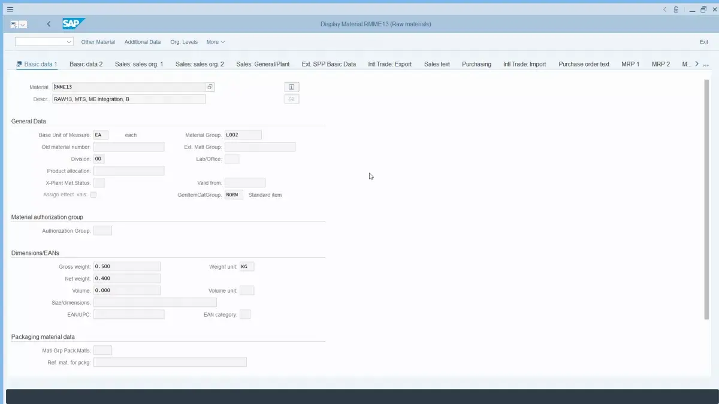This screenshot has height=404, width=719.
Task: Click the Ref. mat. for pckg field
Action: (170, 362)
